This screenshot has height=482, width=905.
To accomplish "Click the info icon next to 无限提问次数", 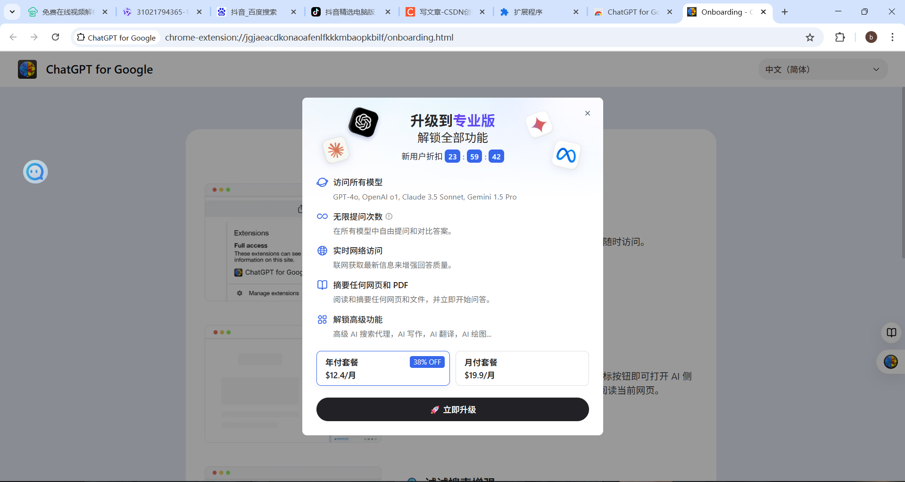I will (x=389, y=216).
